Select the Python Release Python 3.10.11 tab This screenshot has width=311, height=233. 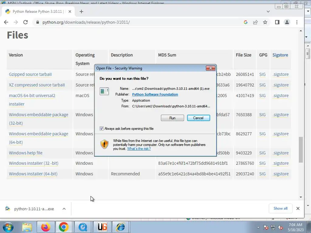click(38, 12)
